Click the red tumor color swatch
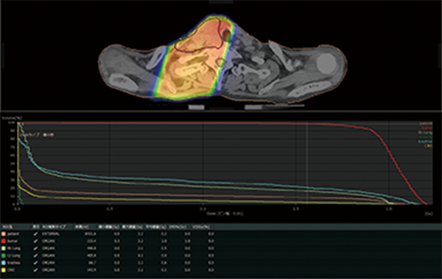Image resolution: width=442 pixels, height=279 pixels. click(x=4, y=241)
